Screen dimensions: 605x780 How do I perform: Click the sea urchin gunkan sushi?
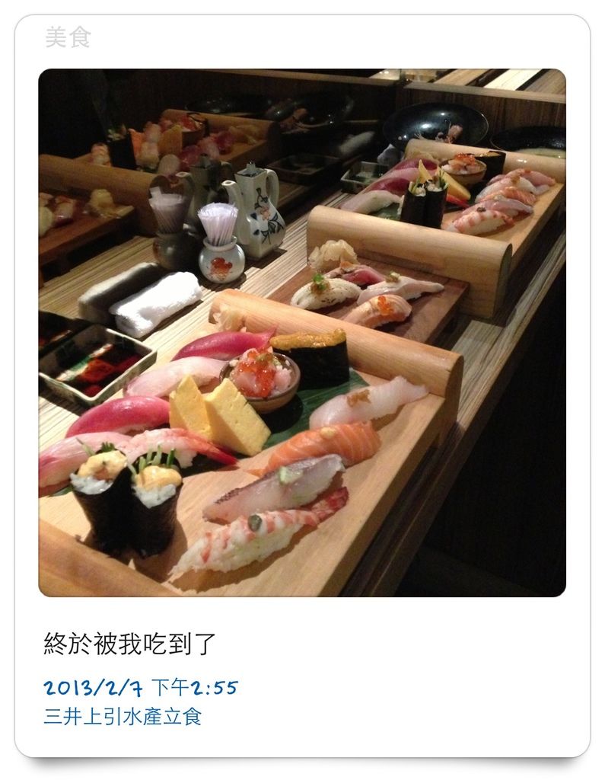[x=310, y=358]
